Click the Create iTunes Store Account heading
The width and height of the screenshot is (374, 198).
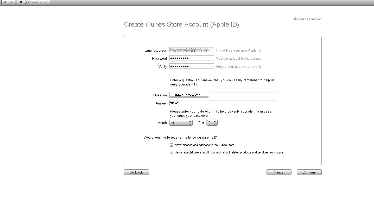tap(181, 24)
